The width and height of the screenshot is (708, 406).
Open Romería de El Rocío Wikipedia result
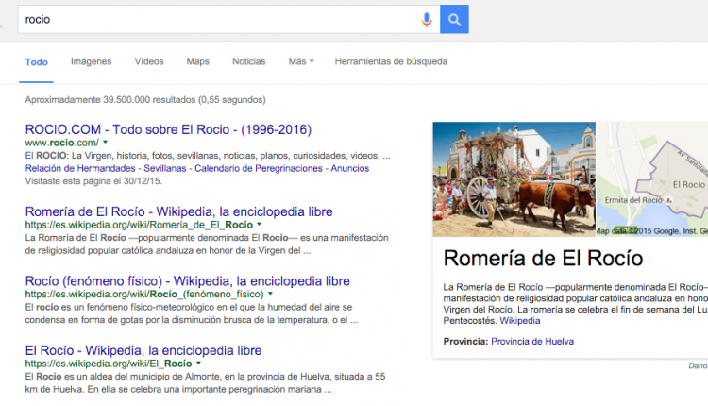pyautogui.click(x=178, y=211)
